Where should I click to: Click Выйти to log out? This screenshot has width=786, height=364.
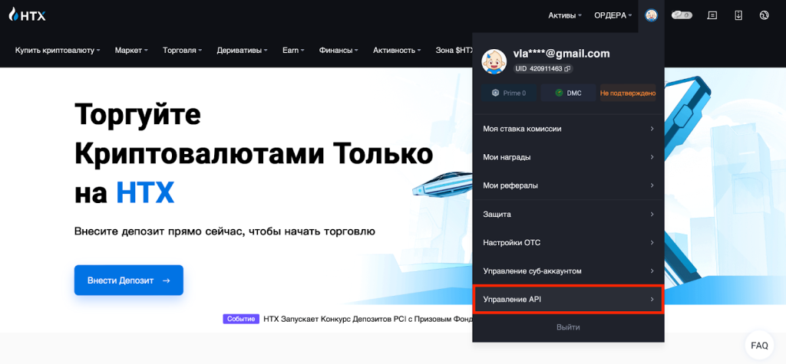pos(568,327)
